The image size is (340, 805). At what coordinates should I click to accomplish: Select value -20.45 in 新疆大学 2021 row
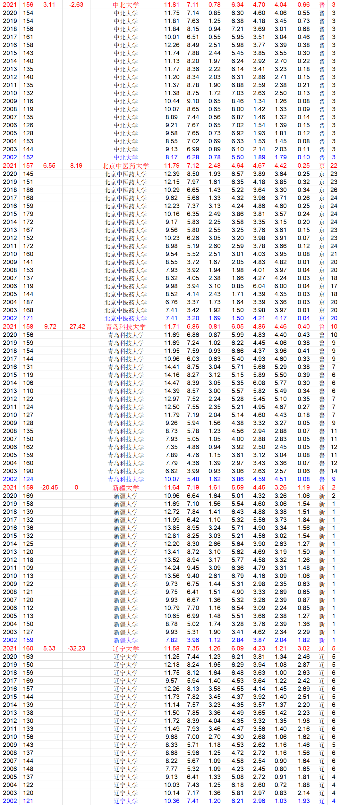pyautogui.click(x=49, y=488)
